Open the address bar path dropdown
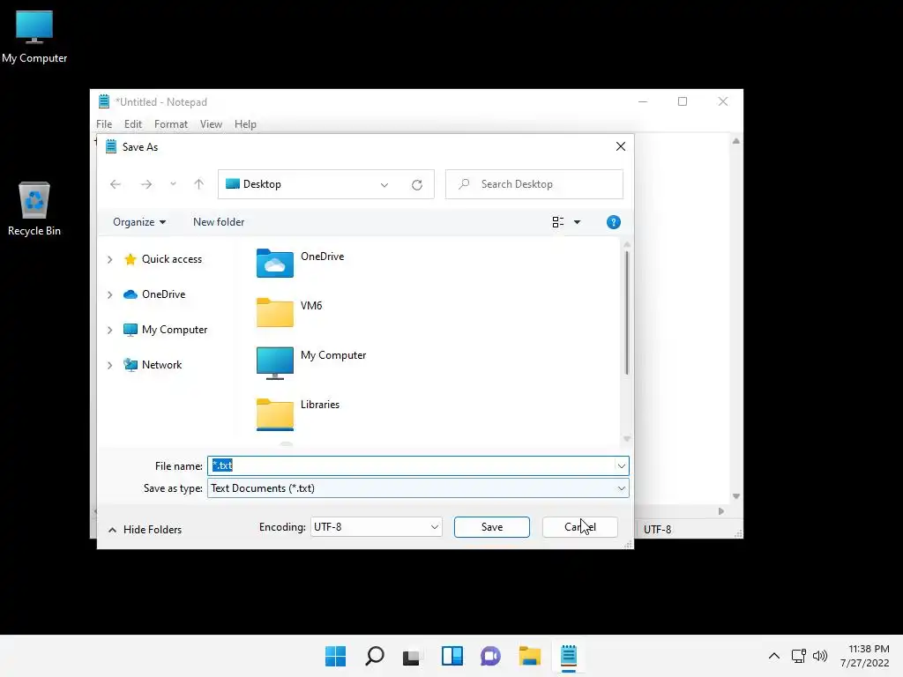903x677 pixels. pyautogui.click(x=384, y=185)
